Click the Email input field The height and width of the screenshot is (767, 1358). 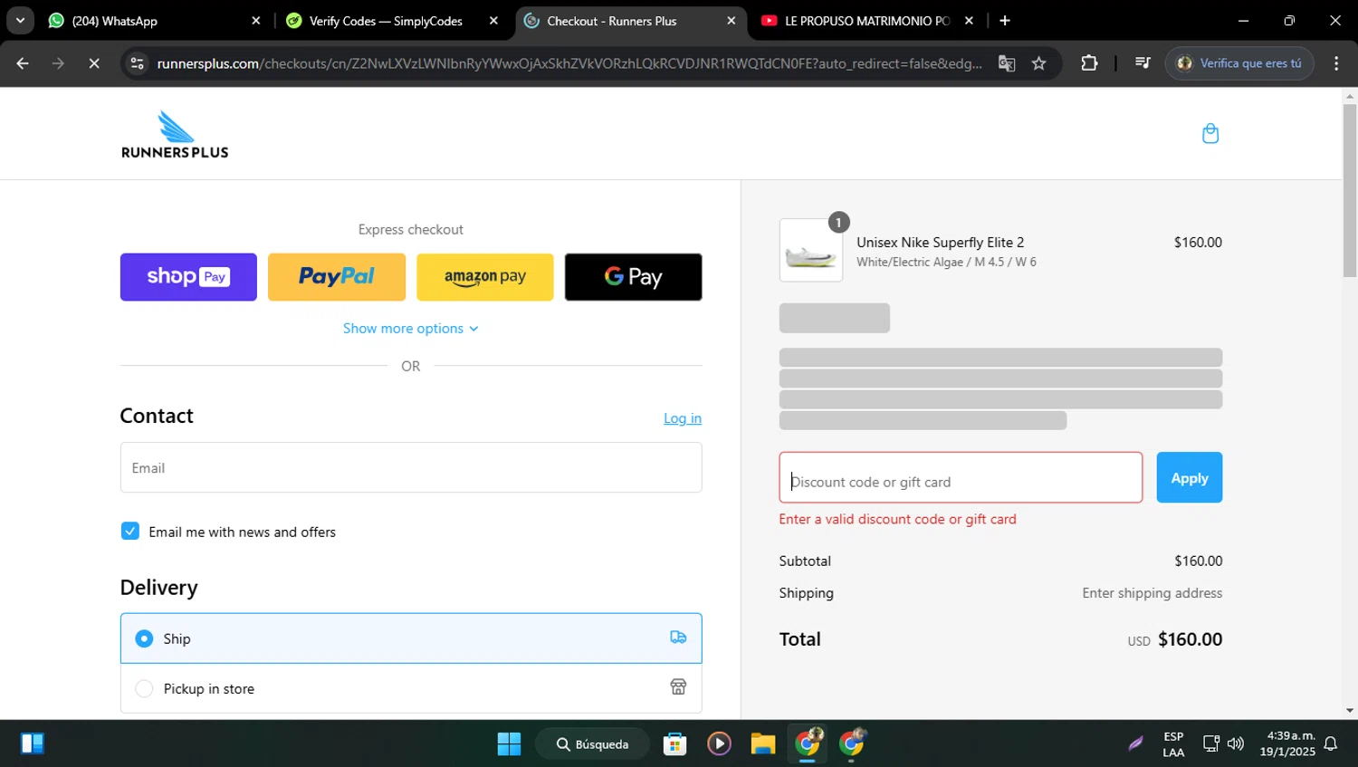[x=411, y=467]
